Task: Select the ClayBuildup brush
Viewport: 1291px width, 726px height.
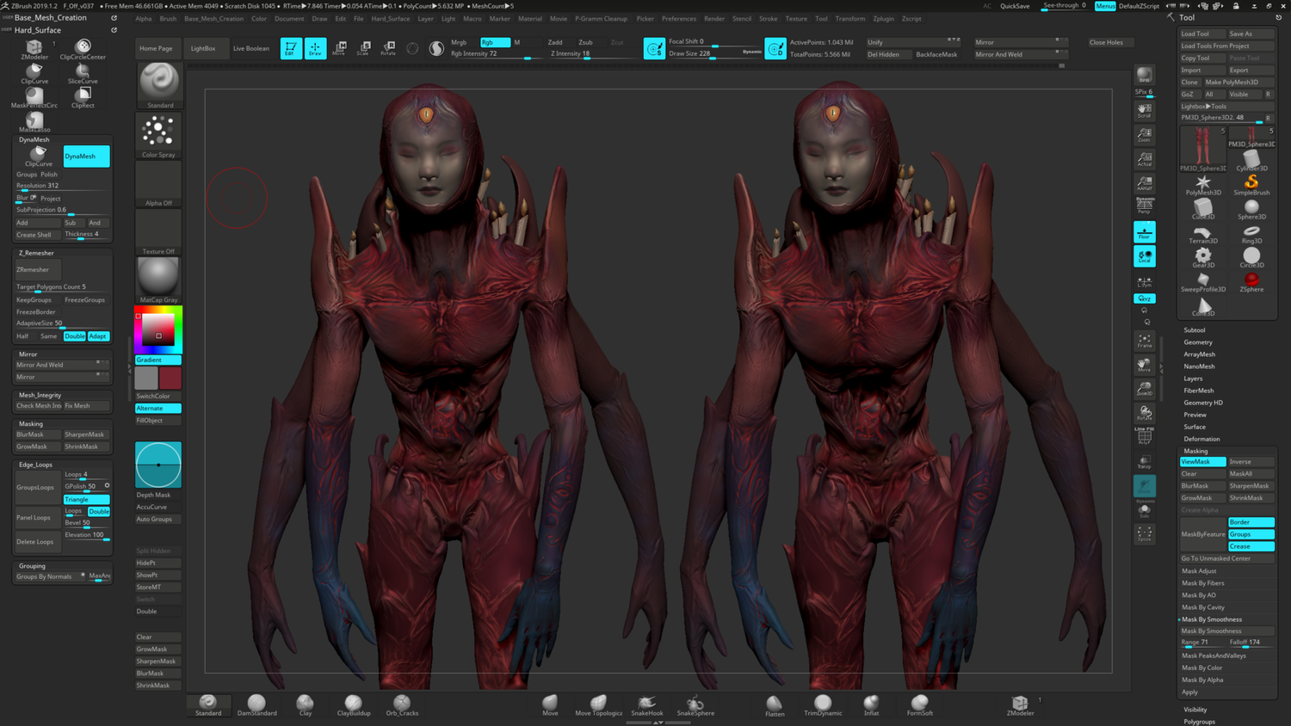Action: [x=353, y=705]
